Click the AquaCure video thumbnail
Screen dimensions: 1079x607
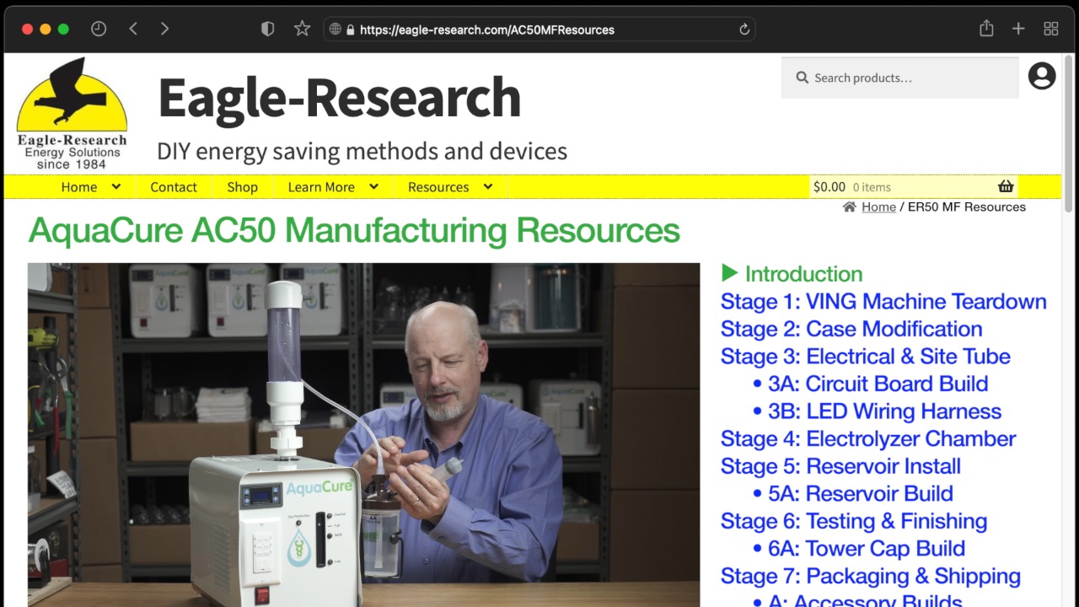363,434
